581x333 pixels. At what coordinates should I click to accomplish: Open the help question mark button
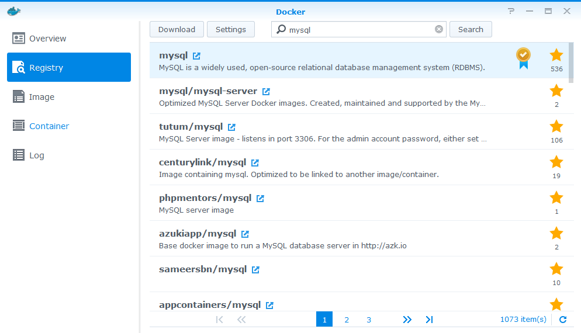tap(511, 11)
